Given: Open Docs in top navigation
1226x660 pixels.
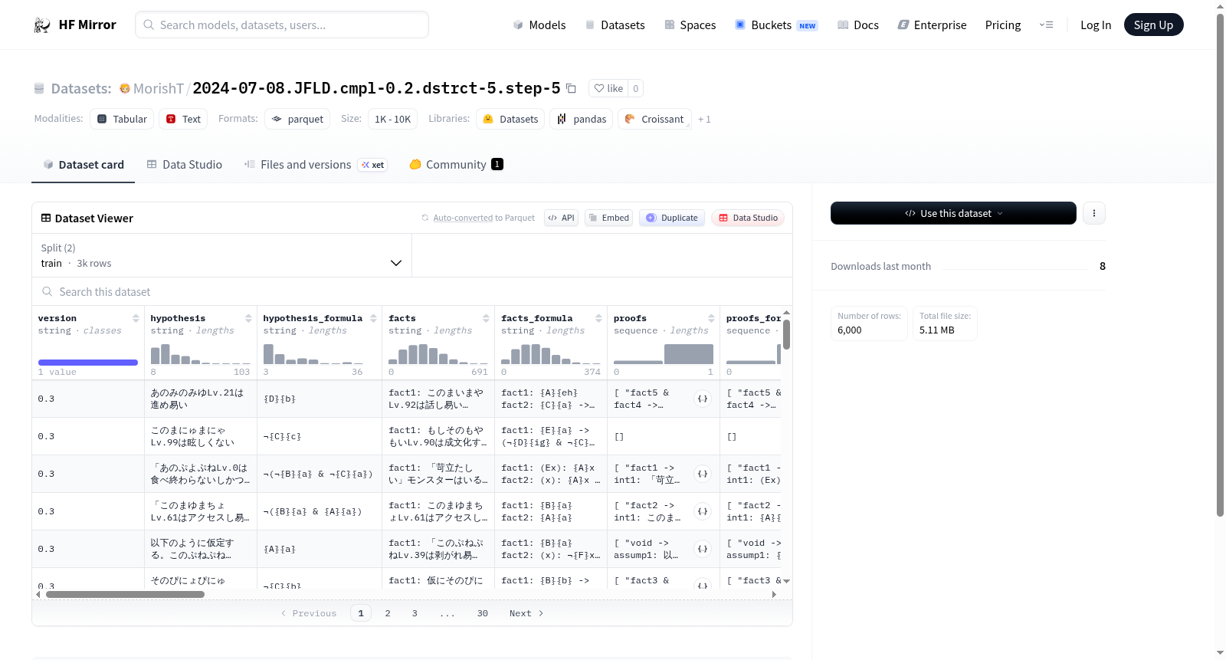Looking at the screenshot, I should pyautogui.click(x=858, y=25).
